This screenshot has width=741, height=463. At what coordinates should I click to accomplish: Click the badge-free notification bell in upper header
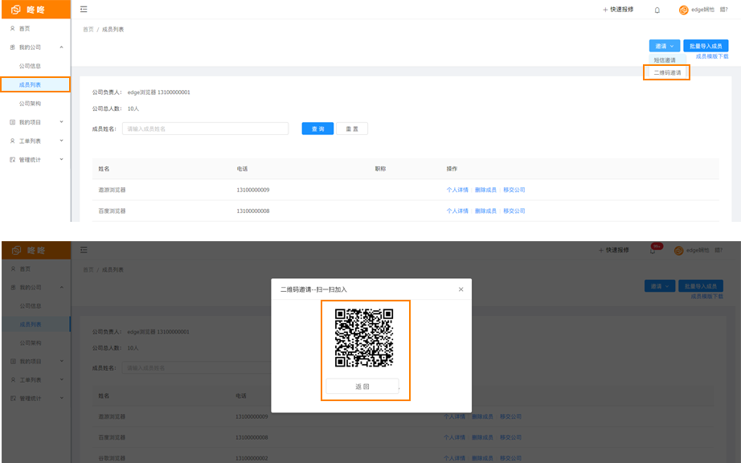pyautogui.click(x=657, y=10)
